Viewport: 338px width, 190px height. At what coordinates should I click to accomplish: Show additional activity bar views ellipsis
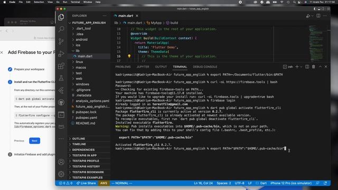pyautogui.click(x=61, y=139)
